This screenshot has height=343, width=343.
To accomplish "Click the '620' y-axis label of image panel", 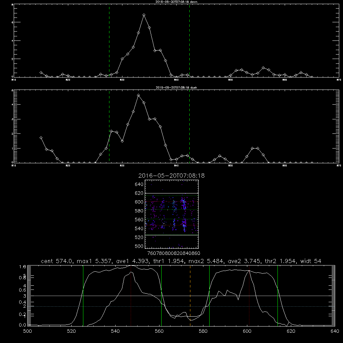I will coord(139,193).
